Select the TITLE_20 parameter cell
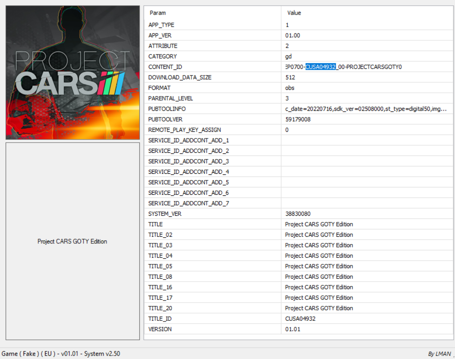The image size is (455, 359). click(212, 308)
